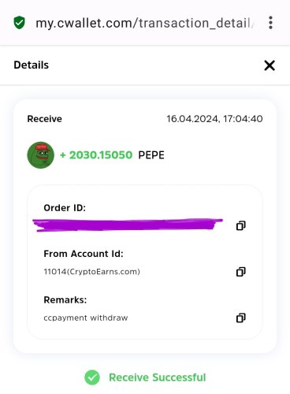
Task: Click the +2030.15050 amount
Action: (96, 155)
